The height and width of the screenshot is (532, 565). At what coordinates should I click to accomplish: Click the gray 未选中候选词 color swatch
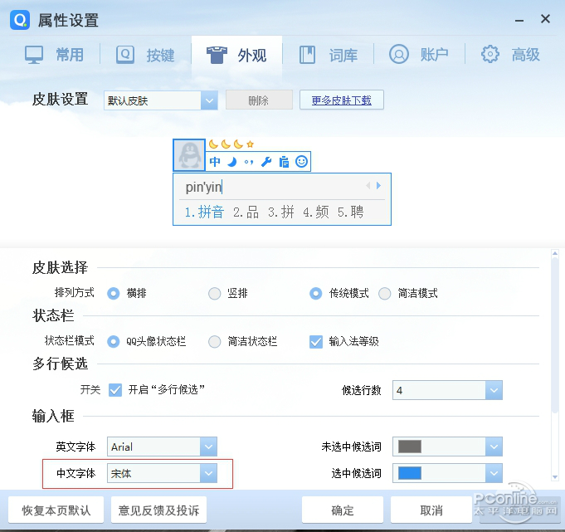tap(410, 447)
